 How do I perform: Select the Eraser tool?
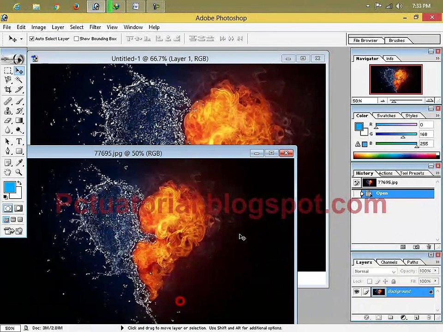[8, 120]
